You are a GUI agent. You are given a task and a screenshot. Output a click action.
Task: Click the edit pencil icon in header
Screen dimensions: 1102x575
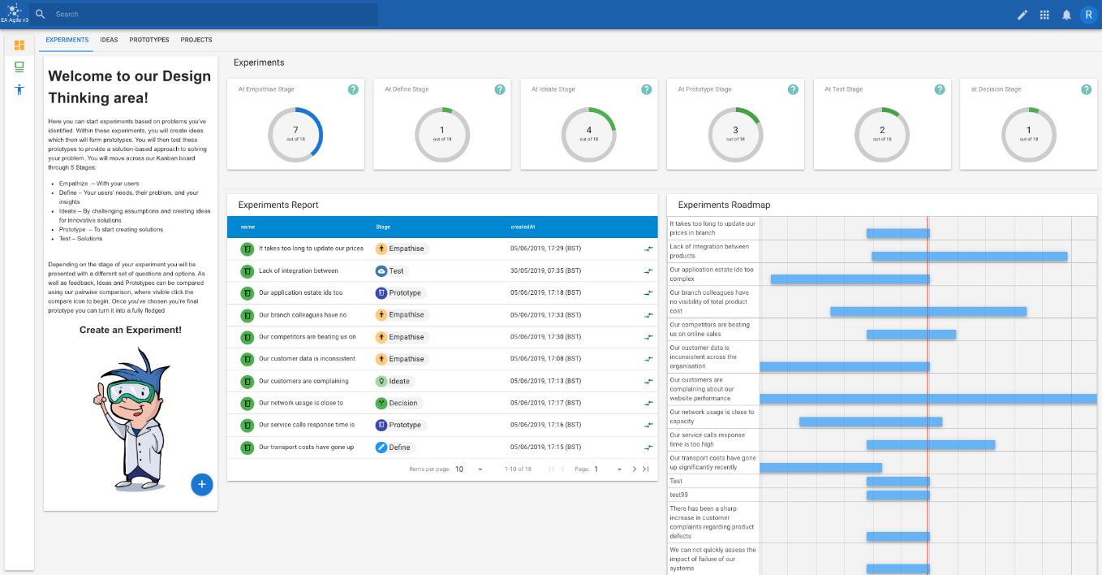pyautogui.click(x=1022, y=15)
